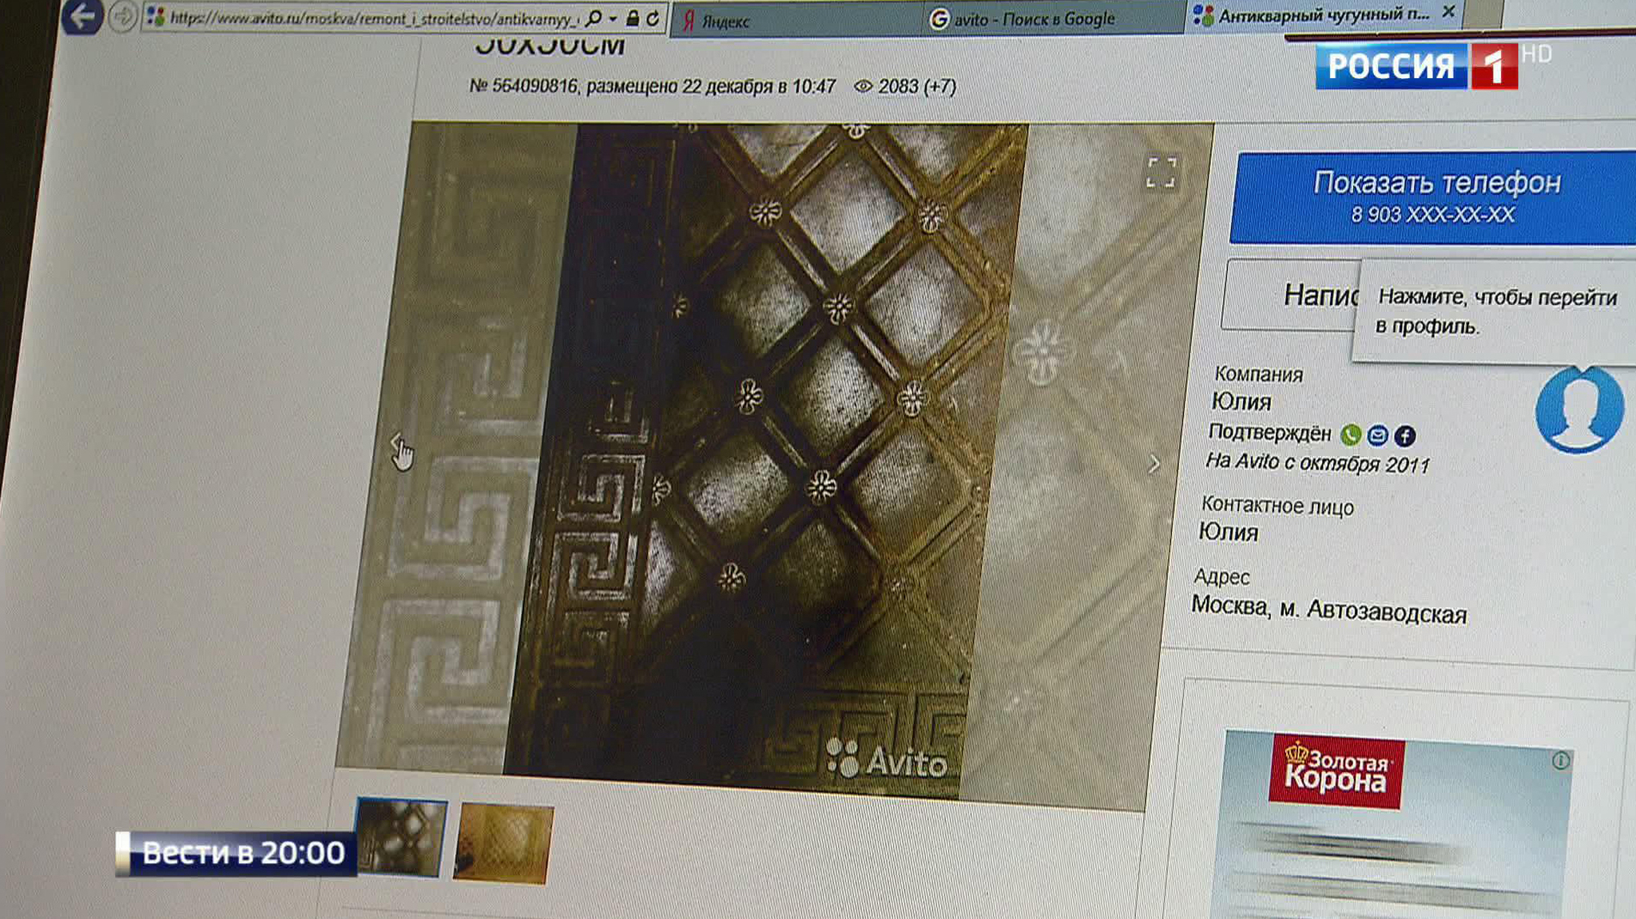Open the address bar dropdown arrow
Viewport: 1636px width, 919px height.
click(613, 18)
